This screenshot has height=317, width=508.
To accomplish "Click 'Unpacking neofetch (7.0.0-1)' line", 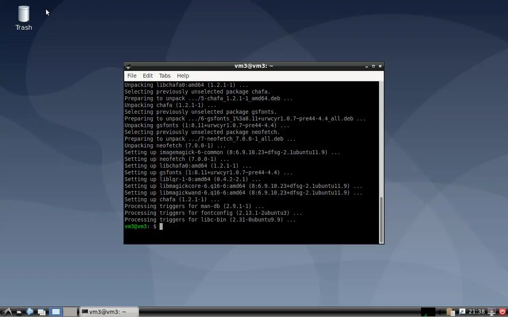I will pyautogui.click(x=175, y=145).
